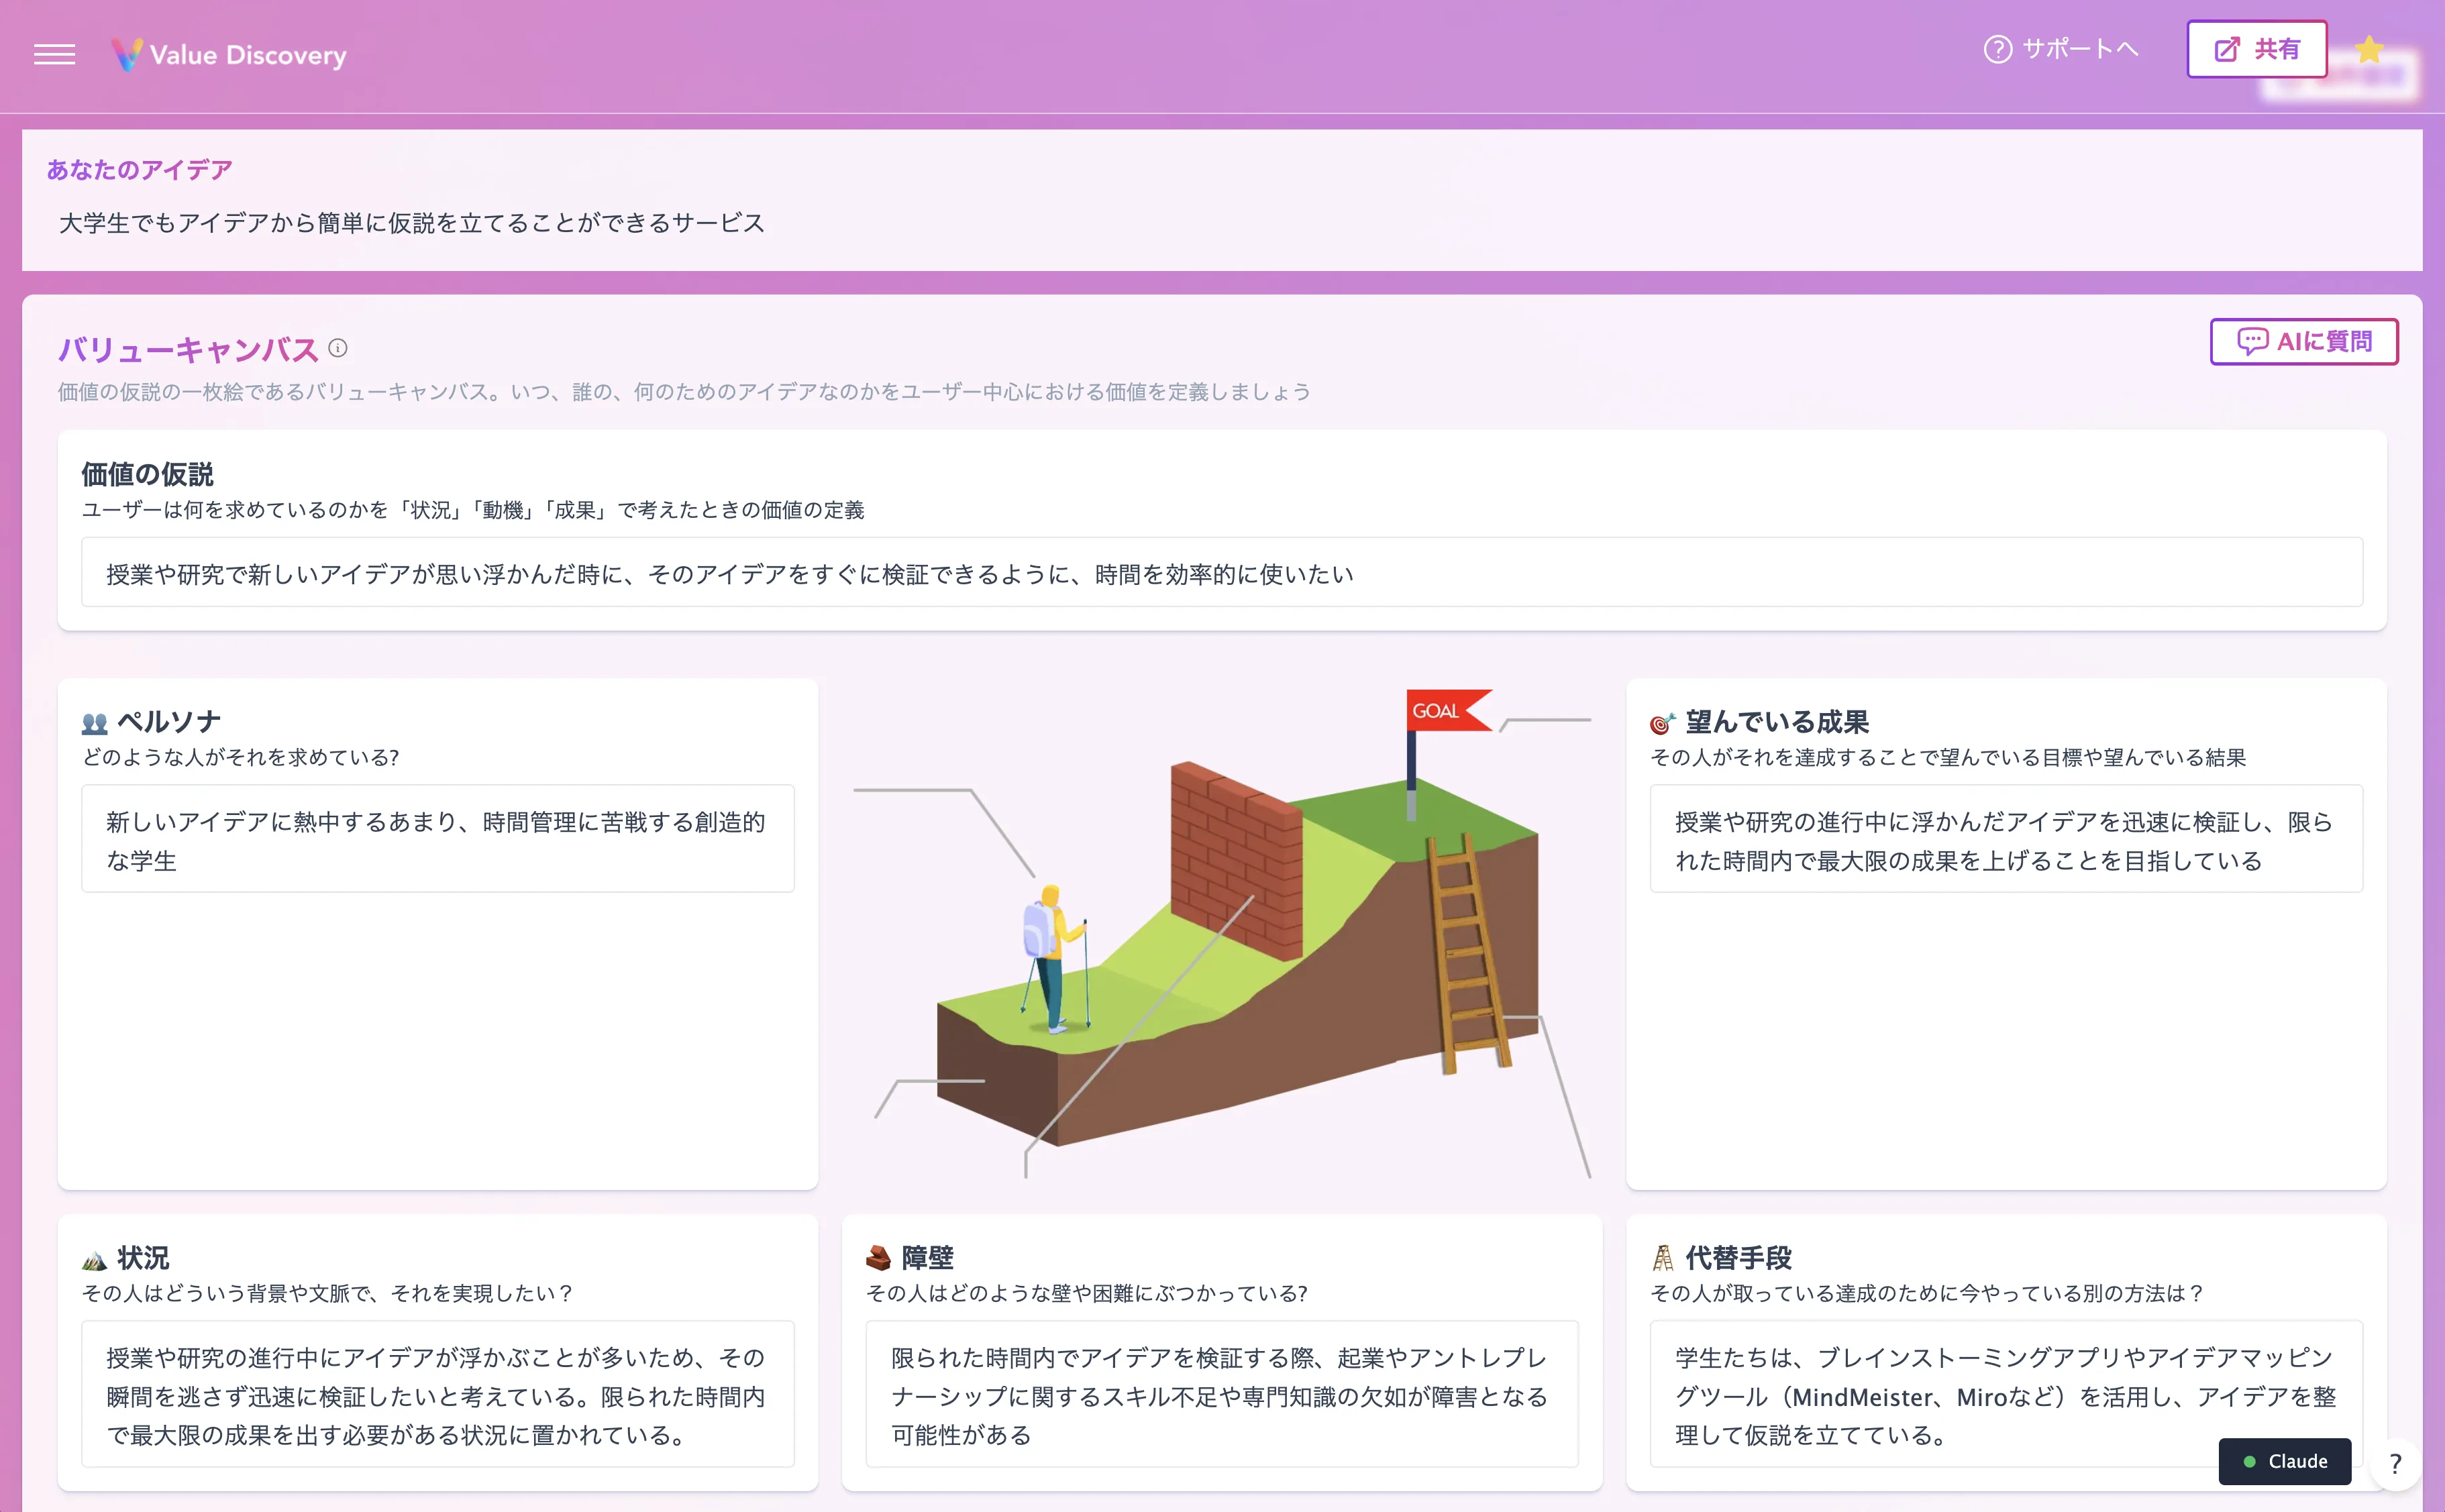Open サポートへ help link

[x=2061, y=49]
